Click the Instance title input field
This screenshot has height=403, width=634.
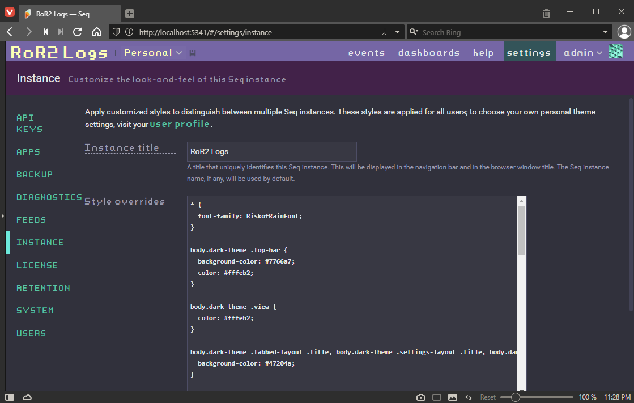point(272,151)
